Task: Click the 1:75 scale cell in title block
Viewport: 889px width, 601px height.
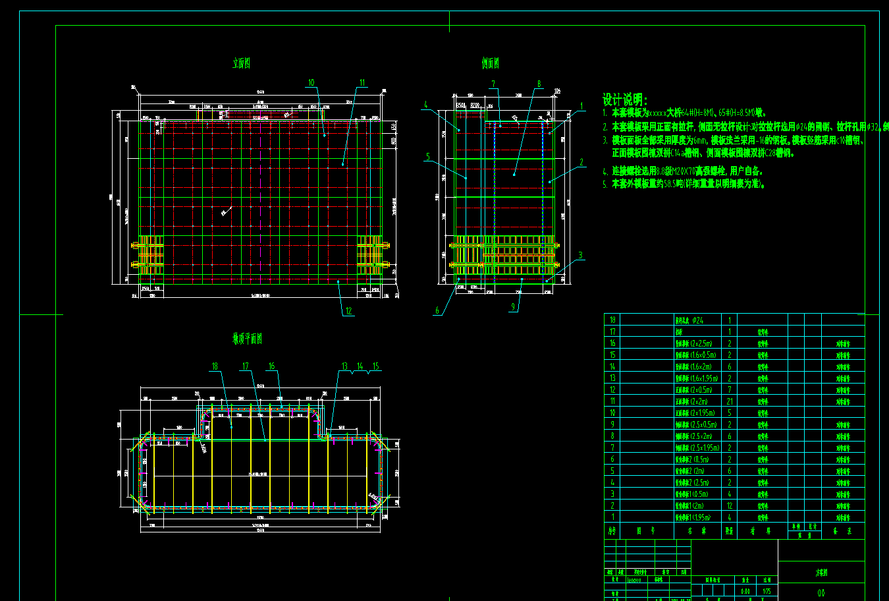Action: 768,590
